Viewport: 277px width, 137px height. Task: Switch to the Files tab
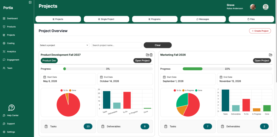[x=251, y=19]
